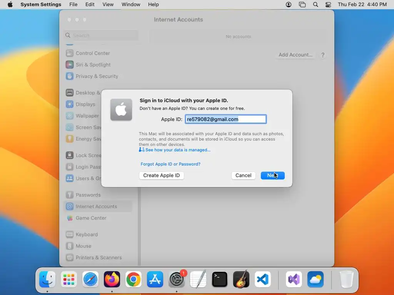Screen dimensions: 394x295
Task: Click the Siri & Spotlight sidebar icon
Action: coord(70,65)
